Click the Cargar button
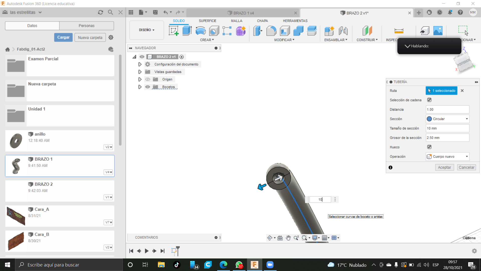This screenshot has width=481, height=271. (63, 37)
